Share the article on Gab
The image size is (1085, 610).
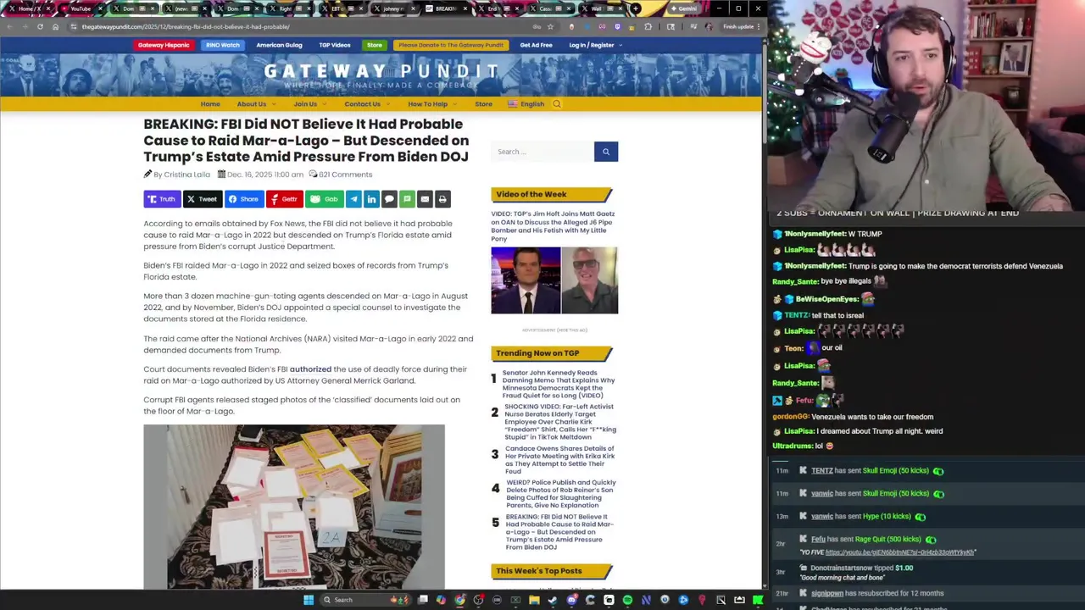[x=325, y=199]
